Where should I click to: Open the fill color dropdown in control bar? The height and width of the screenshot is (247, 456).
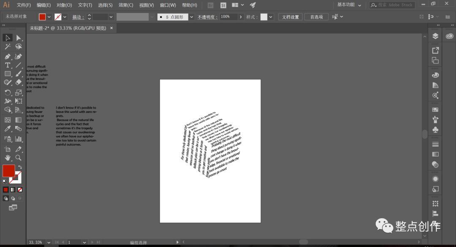click(x=49, y=17)
